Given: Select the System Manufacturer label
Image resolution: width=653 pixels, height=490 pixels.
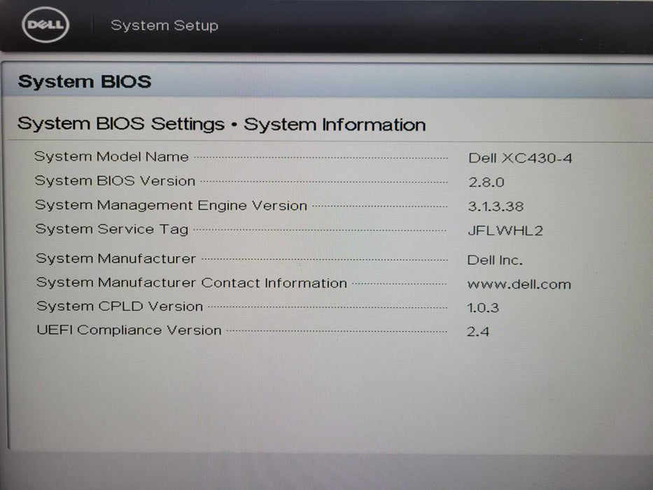Looking at the screenshot, I should pos(115,258).
